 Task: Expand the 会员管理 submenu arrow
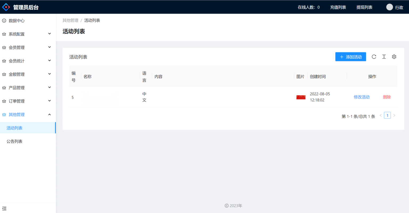click(x=50, y=47)
